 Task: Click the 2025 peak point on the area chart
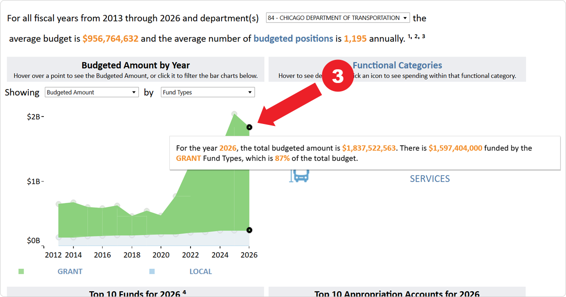click(234, 113)
